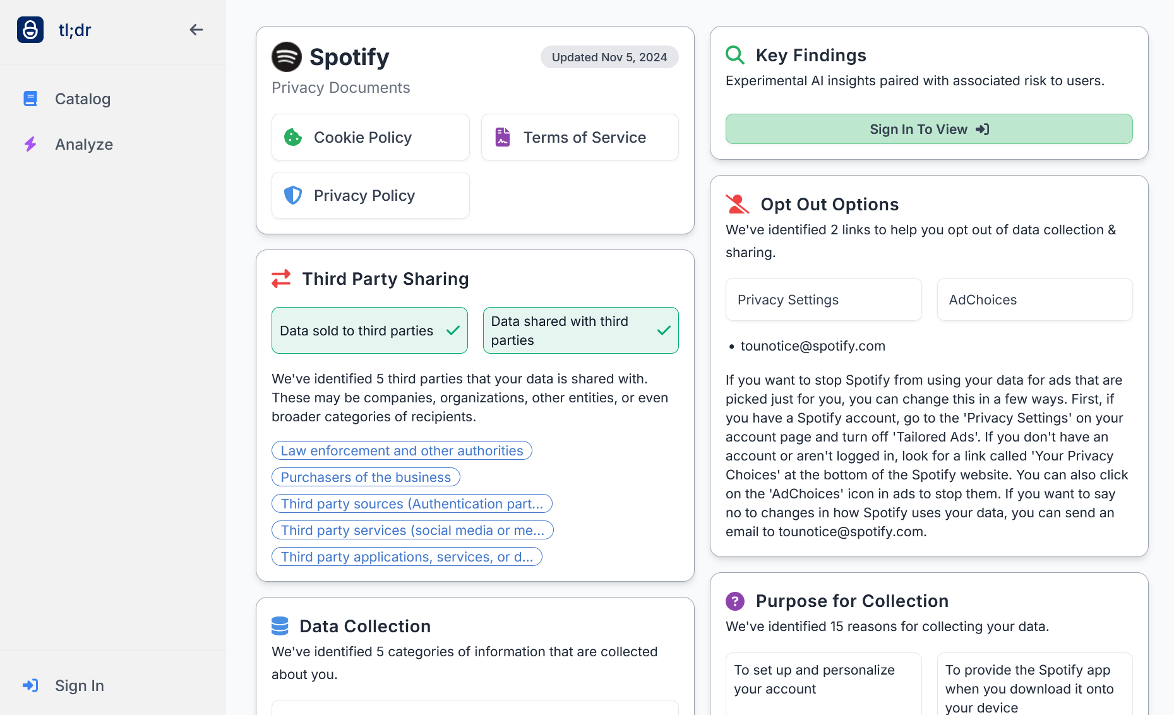Click the Purpose for Collection question icon
This screenshot has width=1174, height=715.
[735, 601]
